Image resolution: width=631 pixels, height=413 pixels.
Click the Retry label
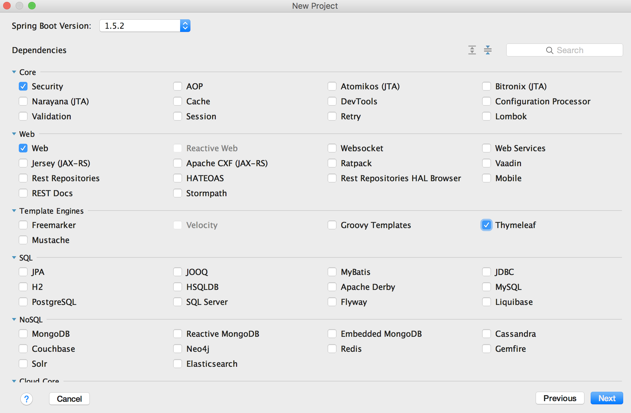click(351, 116)
